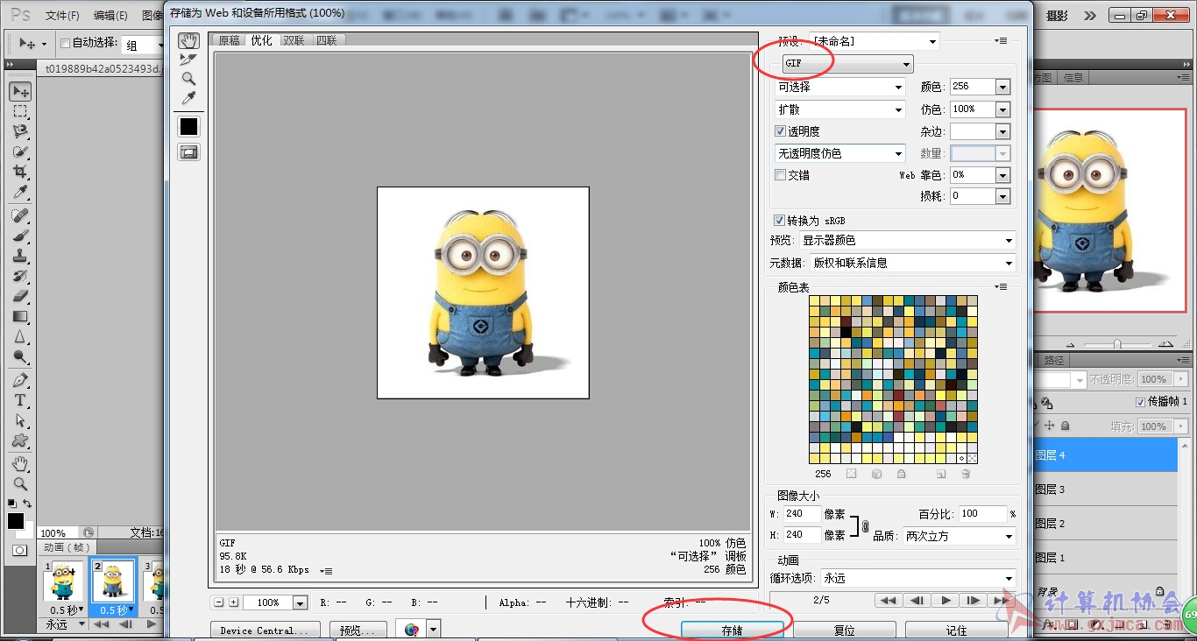
Task: Select the Slice Select tool in the dialog
Action: pyautogui.click(x=188, y=60)
